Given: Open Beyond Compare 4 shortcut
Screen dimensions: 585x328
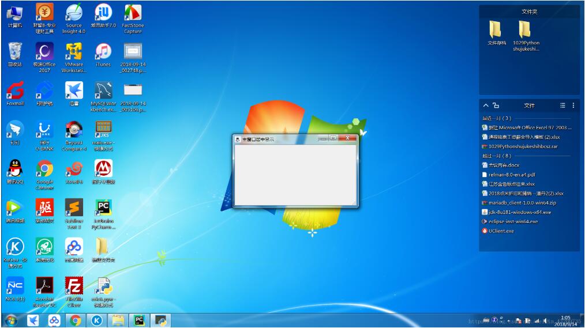Looking at the screenshot, I should [74, 136].
